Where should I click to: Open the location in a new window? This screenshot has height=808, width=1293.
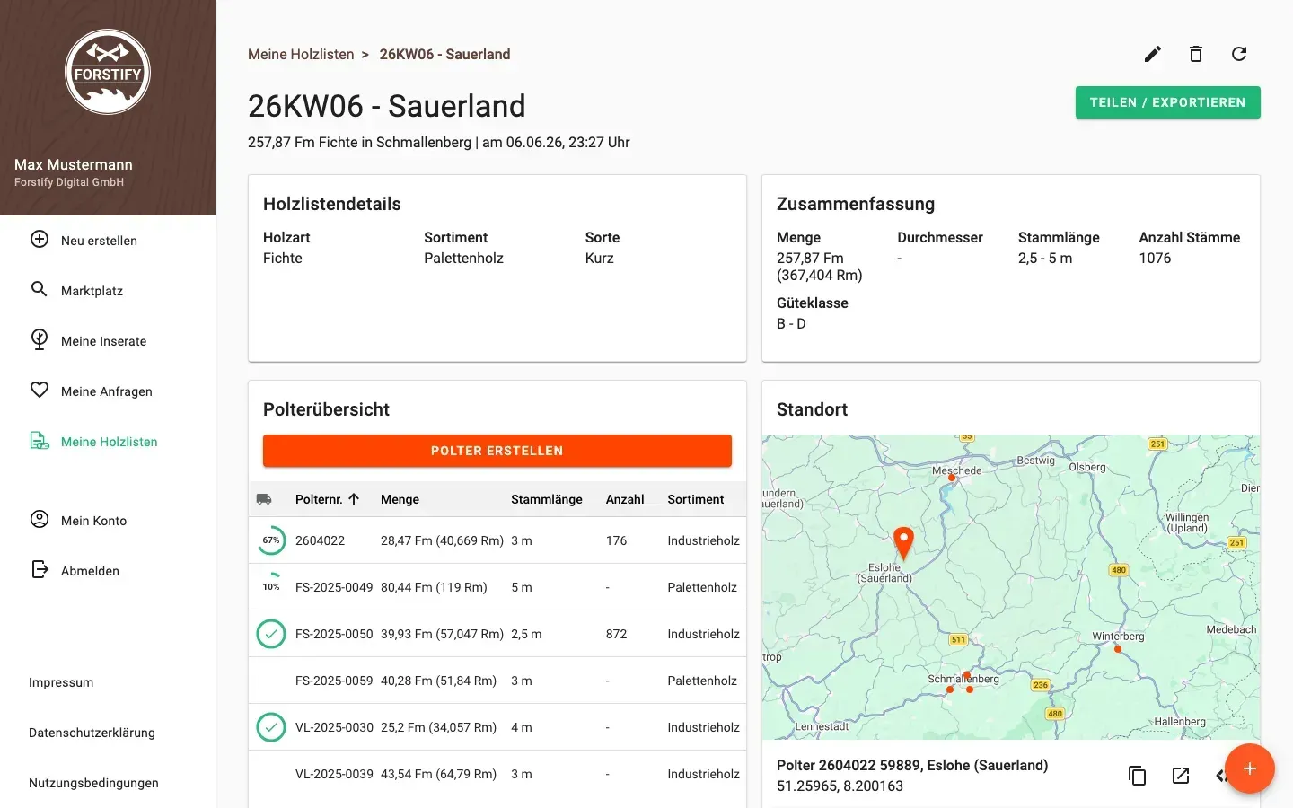[1181, 776]
